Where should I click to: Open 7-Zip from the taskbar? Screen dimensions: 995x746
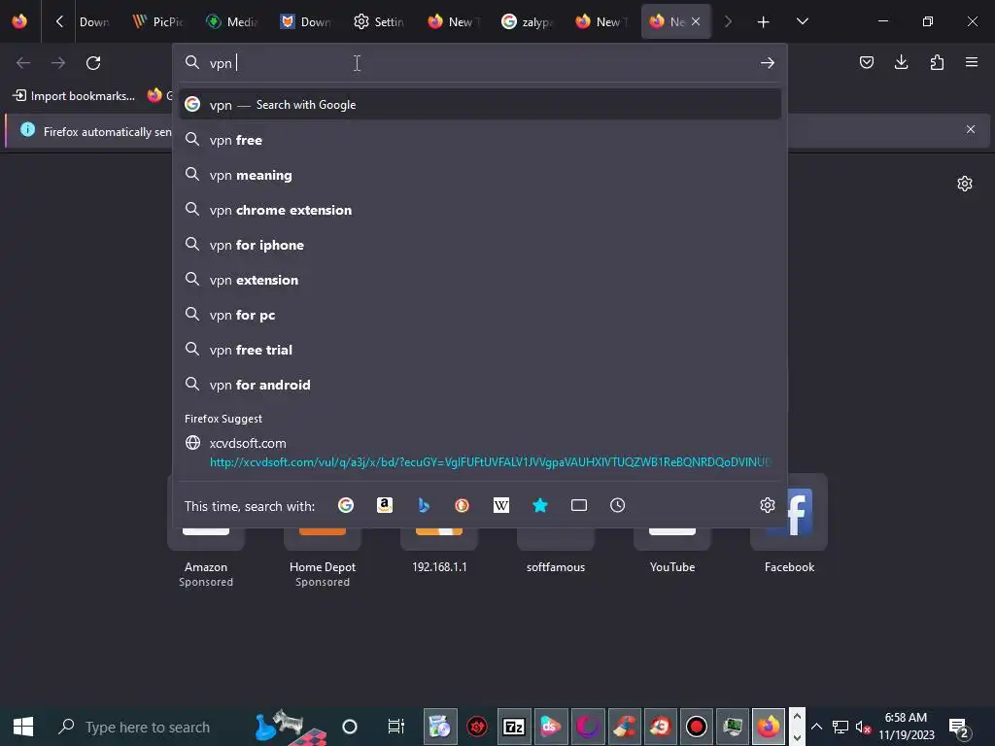coord(513,727)
